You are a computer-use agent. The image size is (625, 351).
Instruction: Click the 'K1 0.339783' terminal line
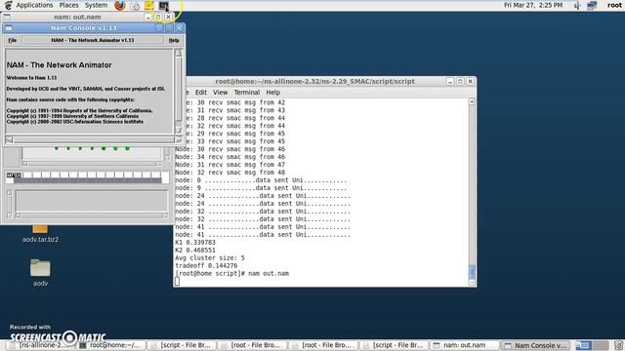(x=195, y=243)
